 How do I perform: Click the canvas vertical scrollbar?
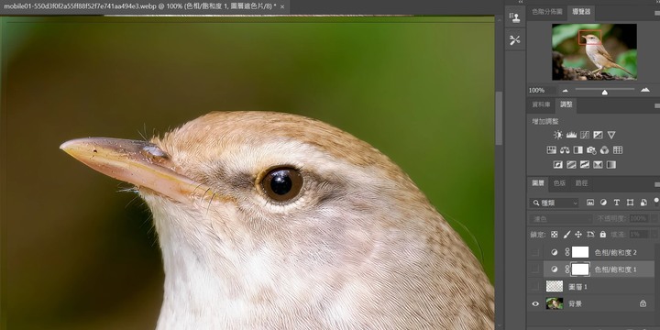click(499, 118)
